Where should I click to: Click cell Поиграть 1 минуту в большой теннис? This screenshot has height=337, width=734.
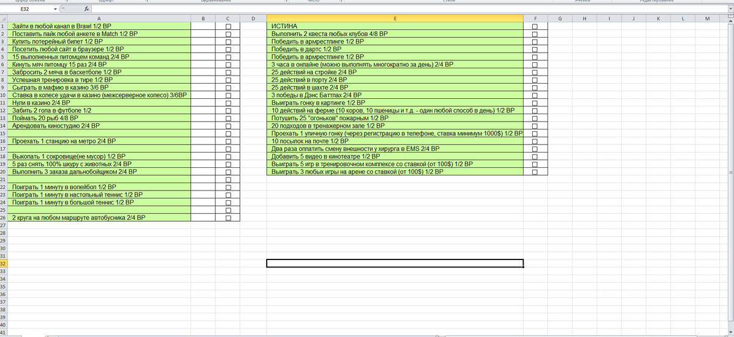pyautogui.click(x=99, y=202)
